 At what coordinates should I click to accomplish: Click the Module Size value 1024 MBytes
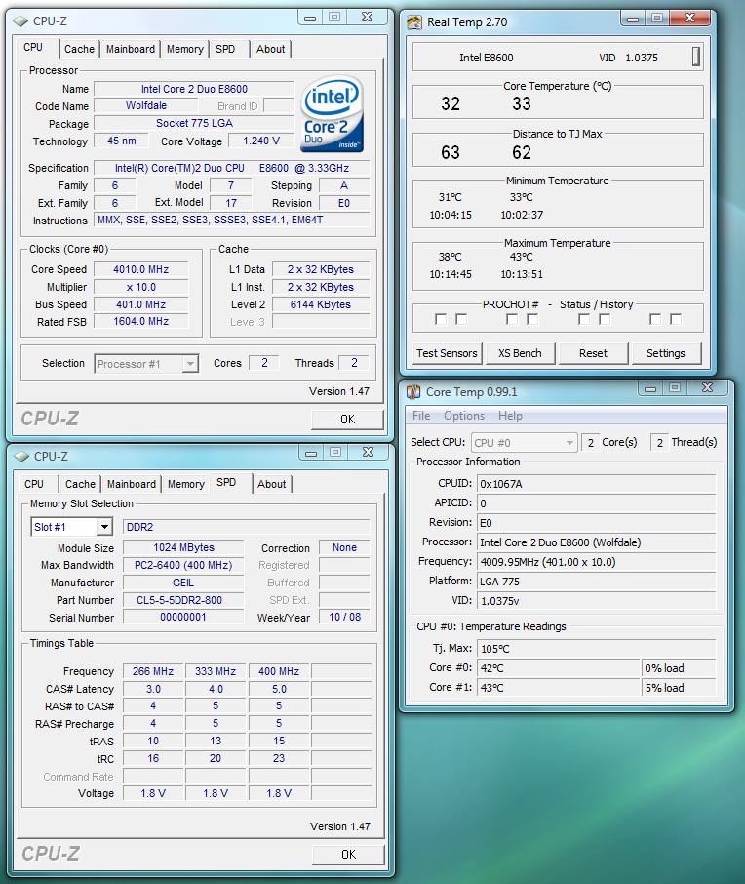pos(183,548)
